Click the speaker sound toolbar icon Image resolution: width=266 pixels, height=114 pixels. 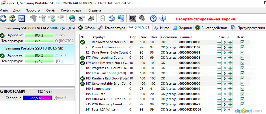click(x=141, y=18)
